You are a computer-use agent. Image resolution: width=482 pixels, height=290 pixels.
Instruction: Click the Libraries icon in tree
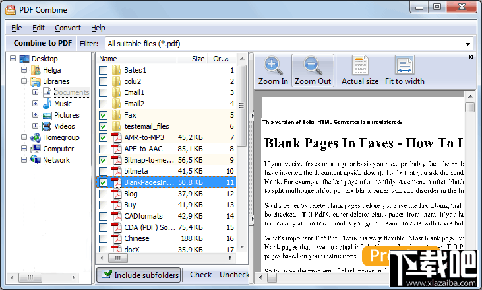coord(36,81)
